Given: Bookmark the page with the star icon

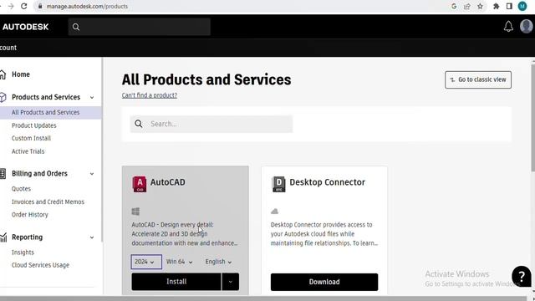Looking at the screenshot, I should click(480, 6).
